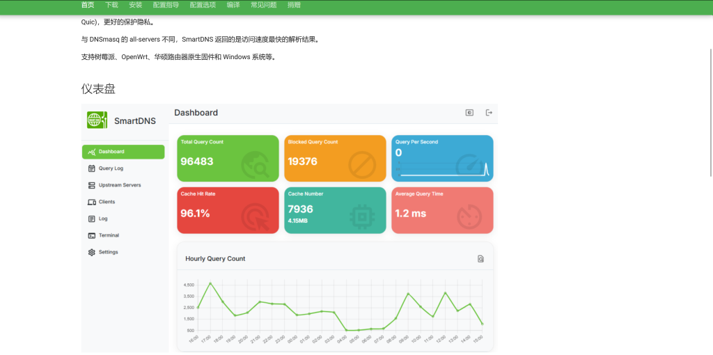Click the Settings gear icon

(91, 252)
